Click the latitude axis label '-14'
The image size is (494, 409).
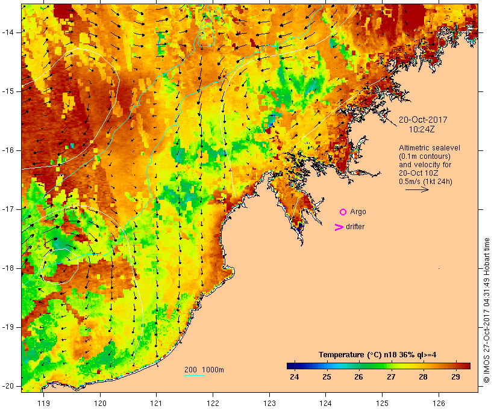pos(8,32)
